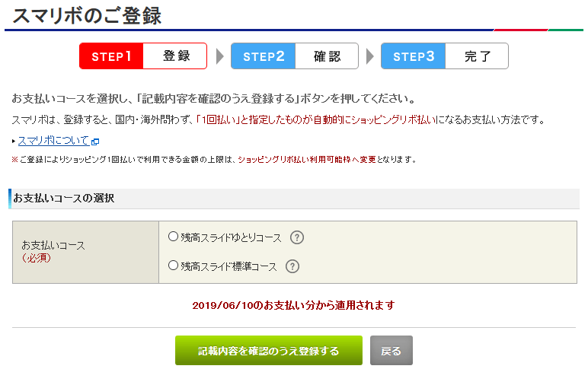Click the STEP3 完了 step indicator
588x369 pixels.
coord(445,56)
